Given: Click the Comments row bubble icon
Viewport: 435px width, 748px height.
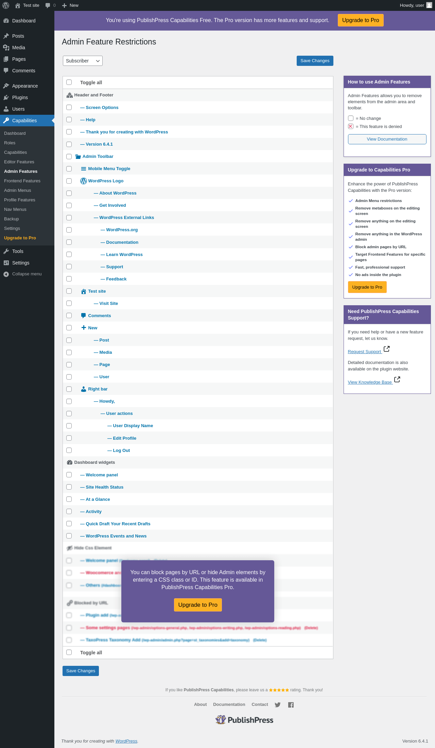Looking at the screenshot, I should click(84, 316).
